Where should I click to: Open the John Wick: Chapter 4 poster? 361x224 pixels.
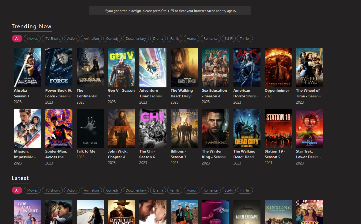122,129
